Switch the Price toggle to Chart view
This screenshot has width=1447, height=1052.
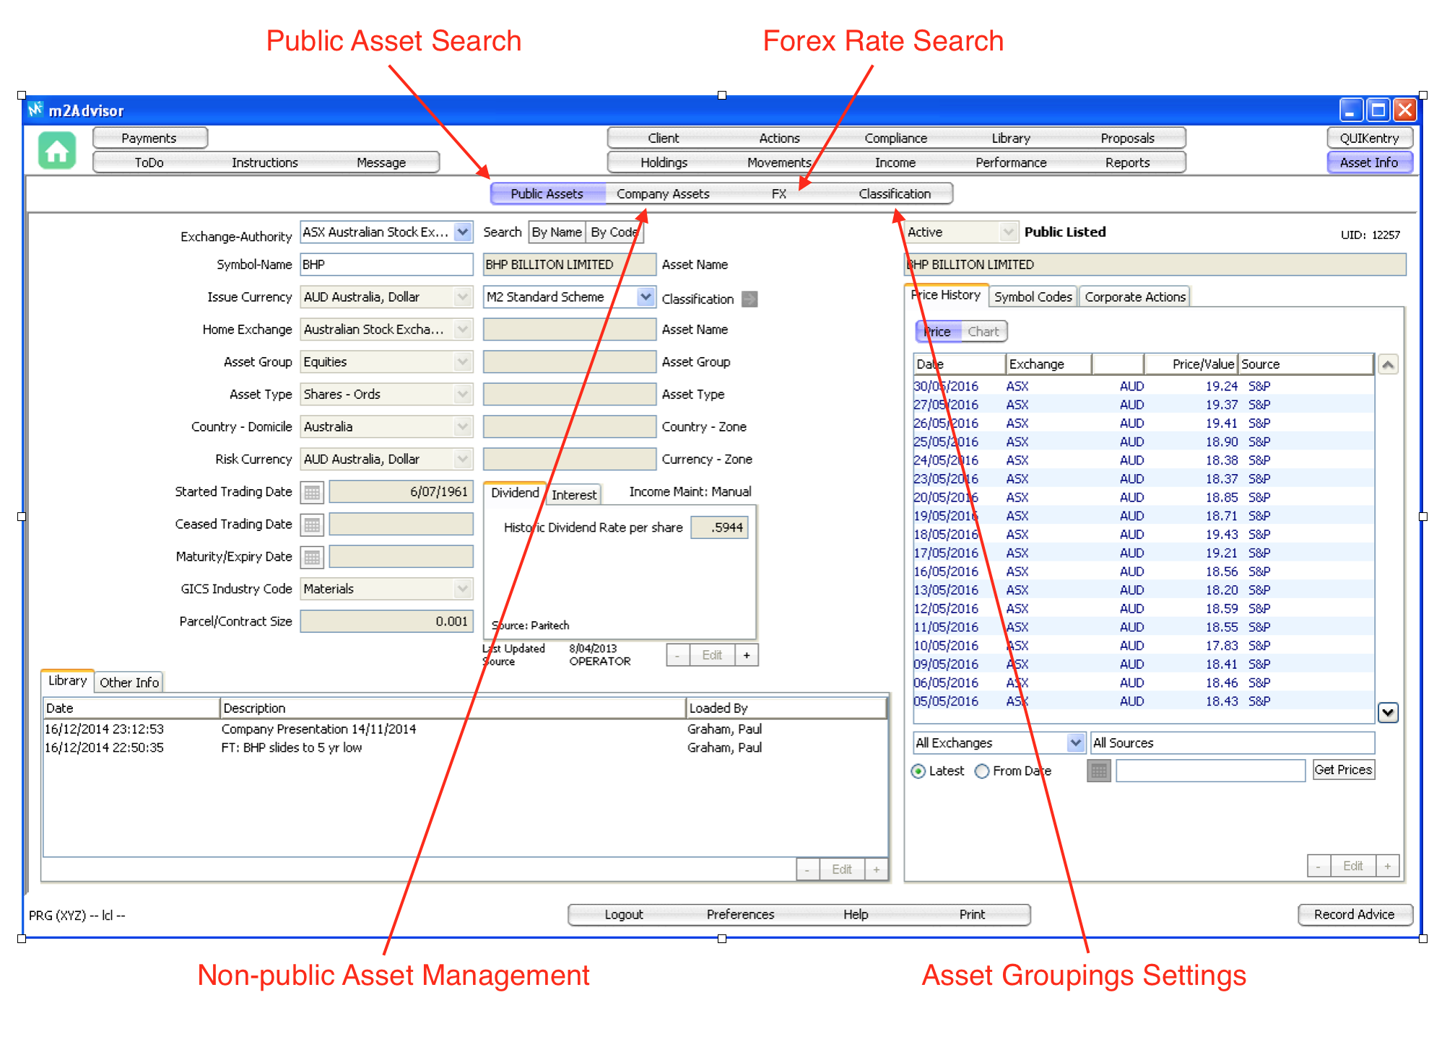pyautogui.click(x=983, y=332)
